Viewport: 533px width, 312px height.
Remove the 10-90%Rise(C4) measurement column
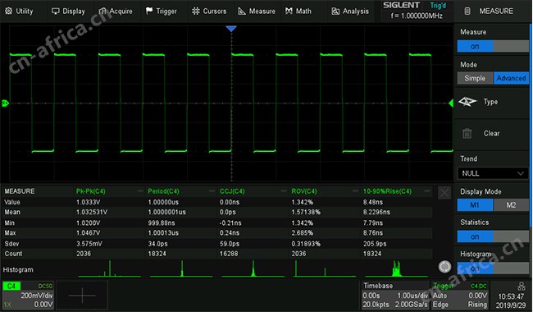(427, 191)
